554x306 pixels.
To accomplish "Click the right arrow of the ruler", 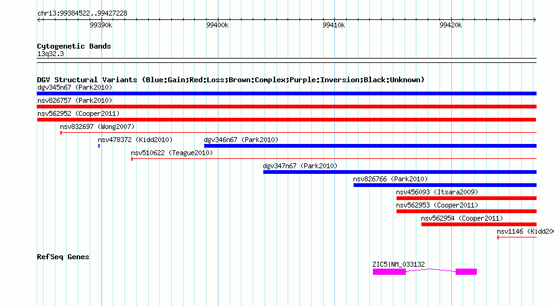I will point(535,19).
